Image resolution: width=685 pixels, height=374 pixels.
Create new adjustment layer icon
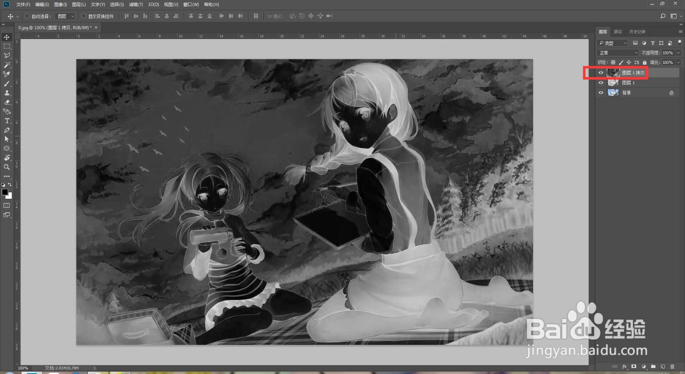(x=643, y=367)
